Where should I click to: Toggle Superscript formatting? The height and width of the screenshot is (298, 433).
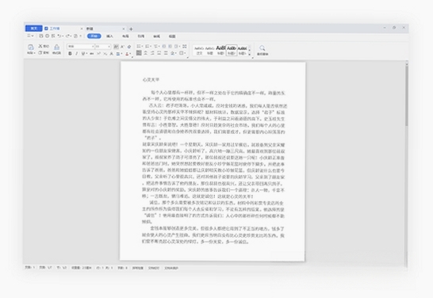(x=98, y=53)
